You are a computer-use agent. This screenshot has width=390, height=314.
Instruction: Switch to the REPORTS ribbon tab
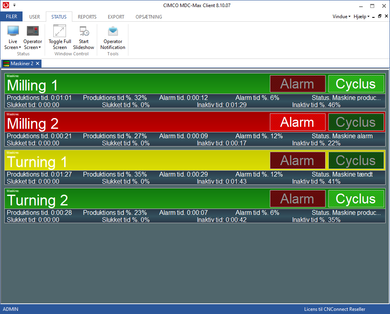(87, 17)
